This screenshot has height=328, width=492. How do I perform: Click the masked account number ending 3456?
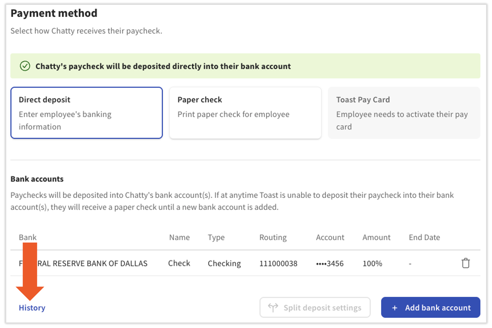click(329, 264)
